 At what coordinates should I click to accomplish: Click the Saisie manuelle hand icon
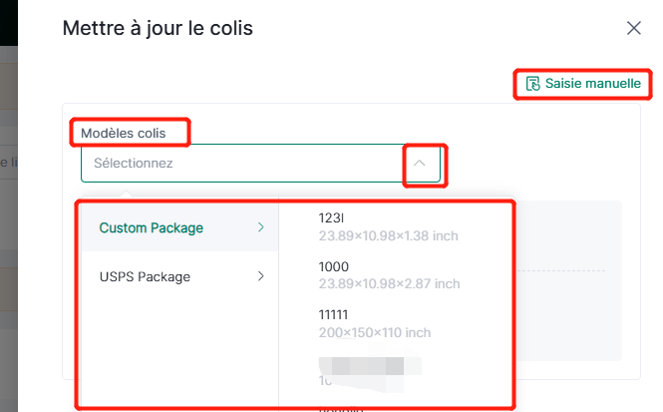[532, 84]
